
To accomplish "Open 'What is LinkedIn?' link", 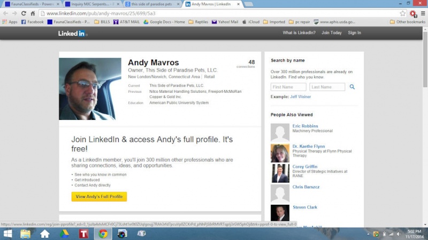I will point(299,33).
